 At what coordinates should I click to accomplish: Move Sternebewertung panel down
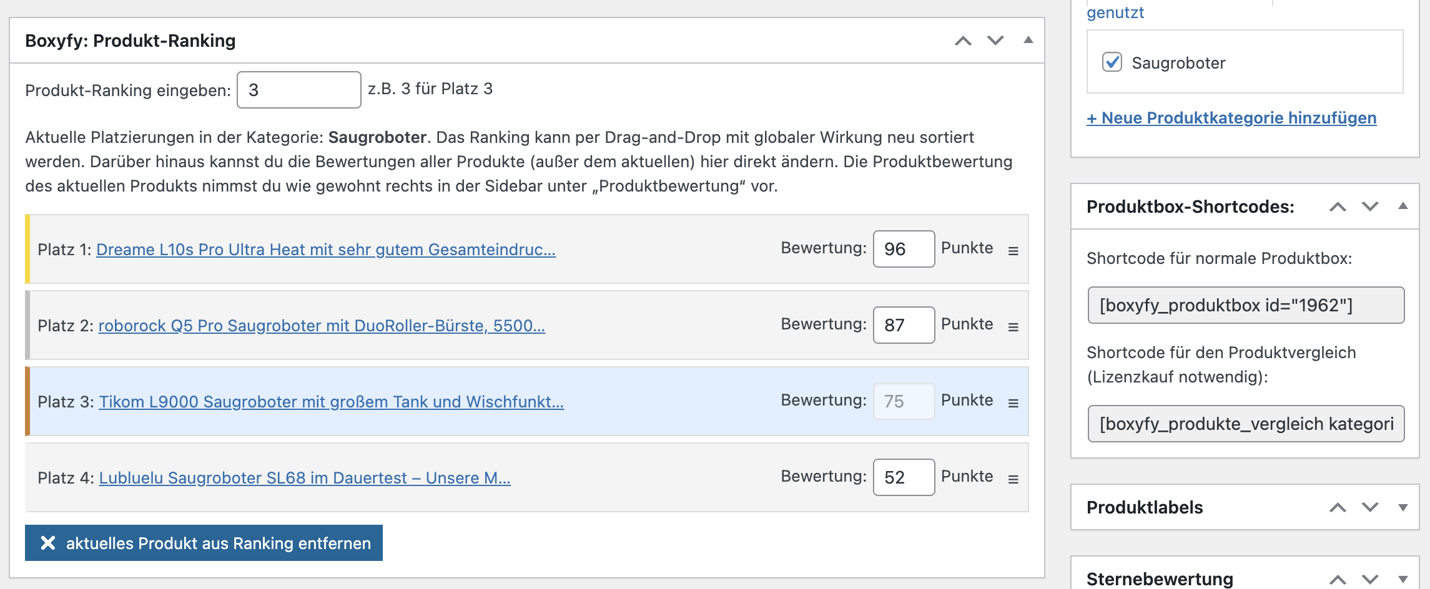1370,580
